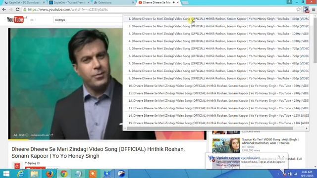The width and height of the screenshot is (317, 178).
Task: Open the orange app icon in taskbar
Action: (x=93, y=174)
